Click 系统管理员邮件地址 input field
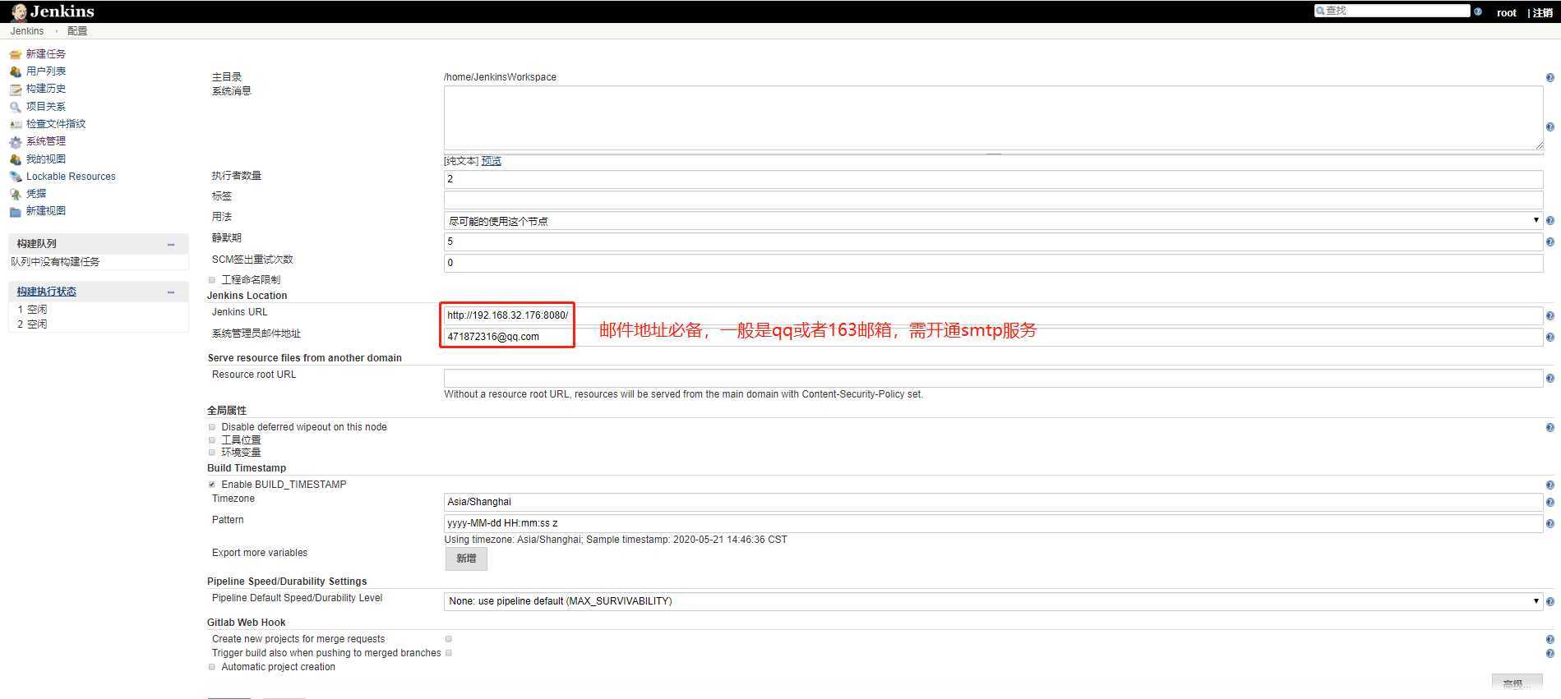Screen dimensions: 1561x699 tap(993, 337)
